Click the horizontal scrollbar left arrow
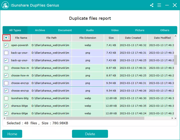180x140 pixels. click(4, 118)
